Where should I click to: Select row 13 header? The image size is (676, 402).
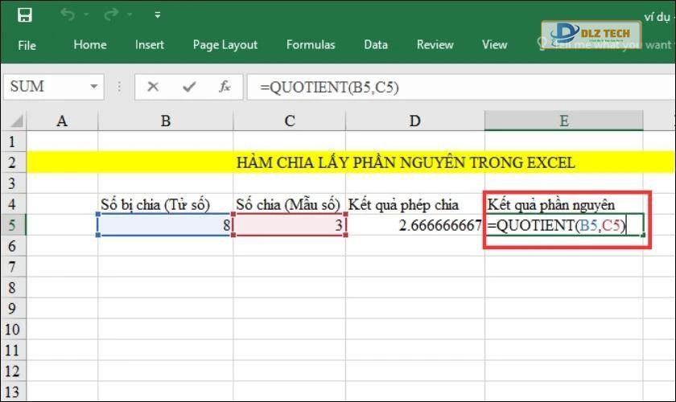(x=13, y=392)
